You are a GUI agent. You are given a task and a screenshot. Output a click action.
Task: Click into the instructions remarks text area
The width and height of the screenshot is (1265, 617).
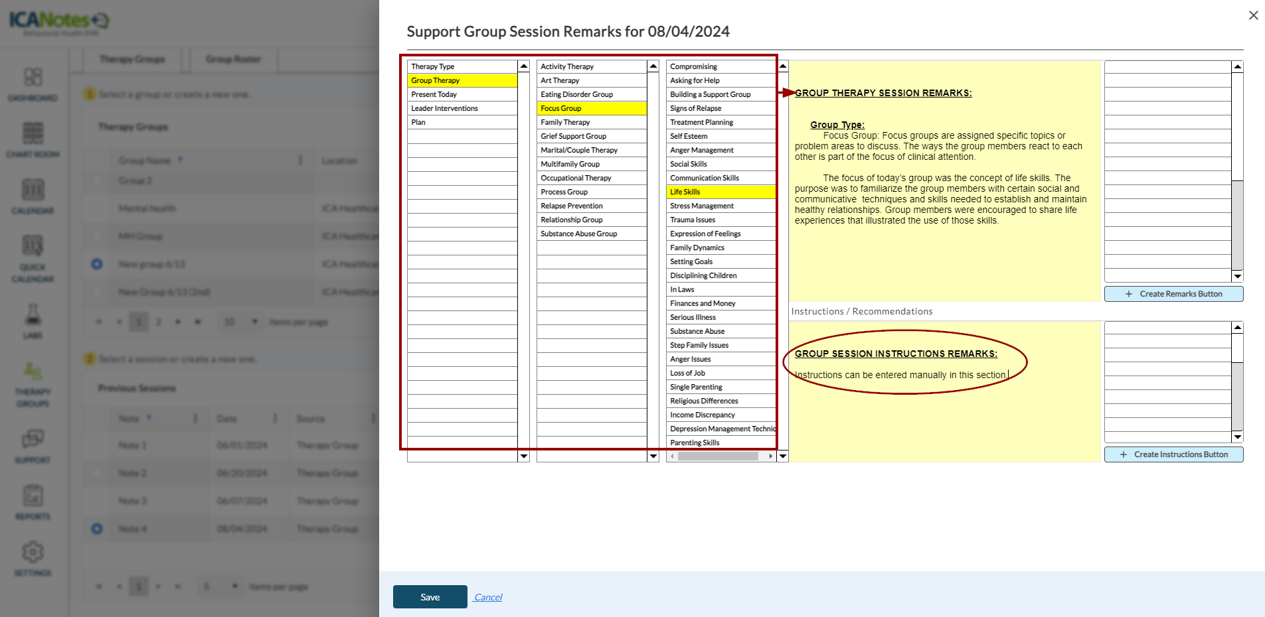coord(945,391)
